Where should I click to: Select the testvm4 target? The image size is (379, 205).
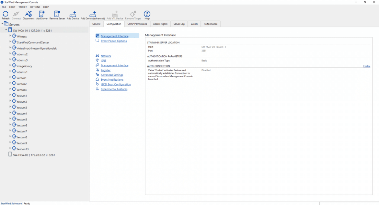[22, 114]
